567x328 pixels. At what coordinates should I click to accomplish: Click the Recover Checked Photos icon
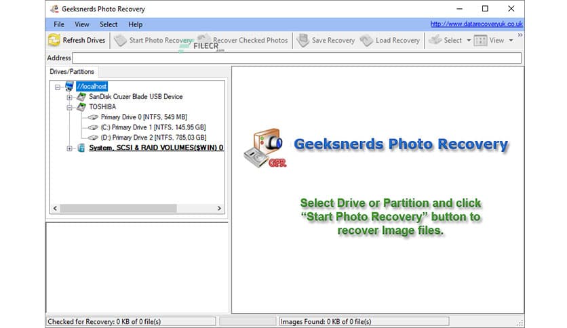[x=204, y=39]
